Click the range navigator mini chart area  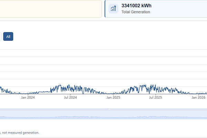(x=103, y=115)
